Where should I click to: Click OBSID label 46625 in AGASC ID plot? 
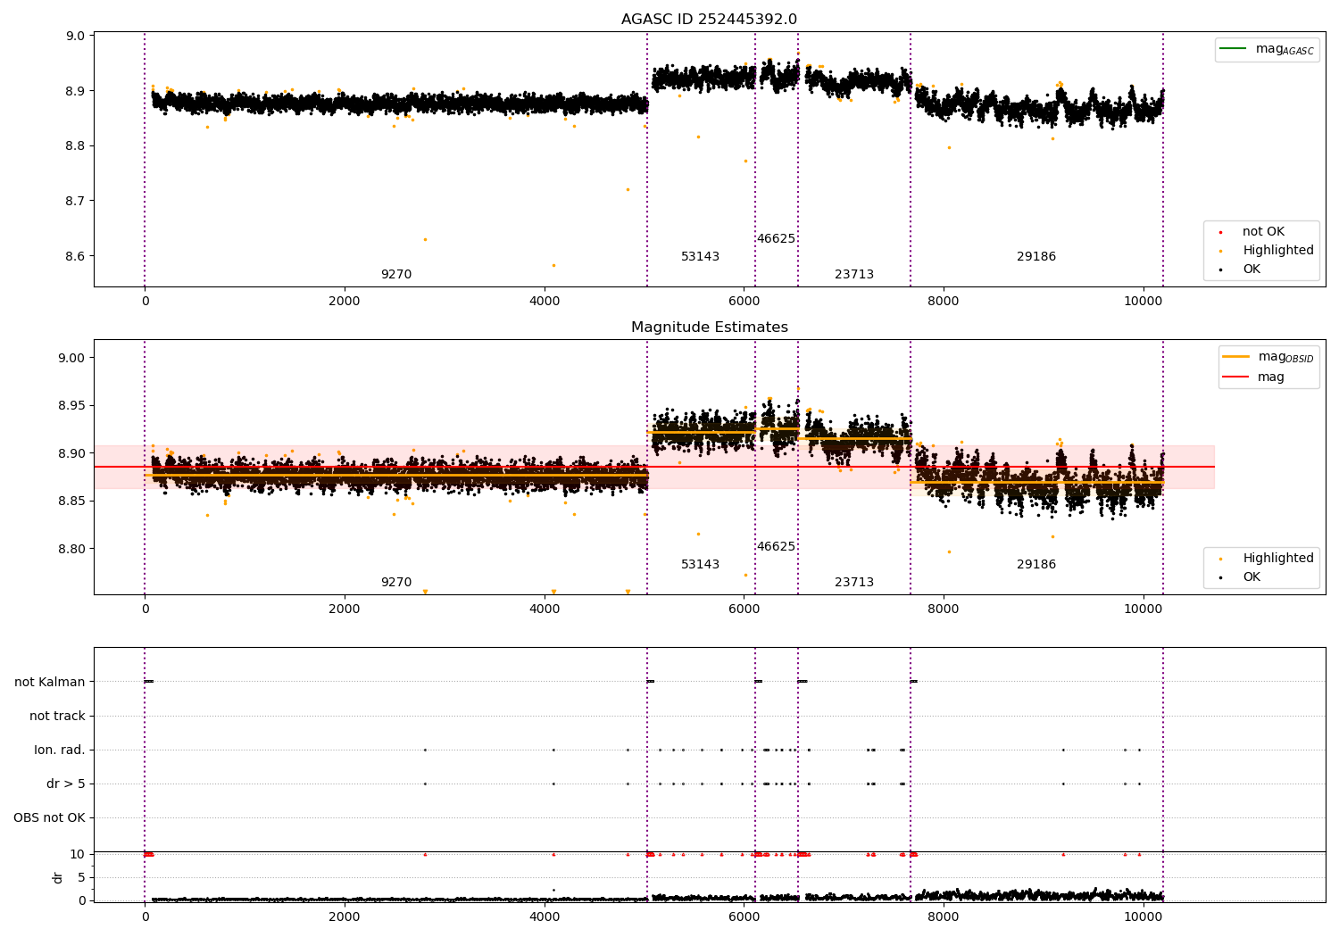(776, 238)
